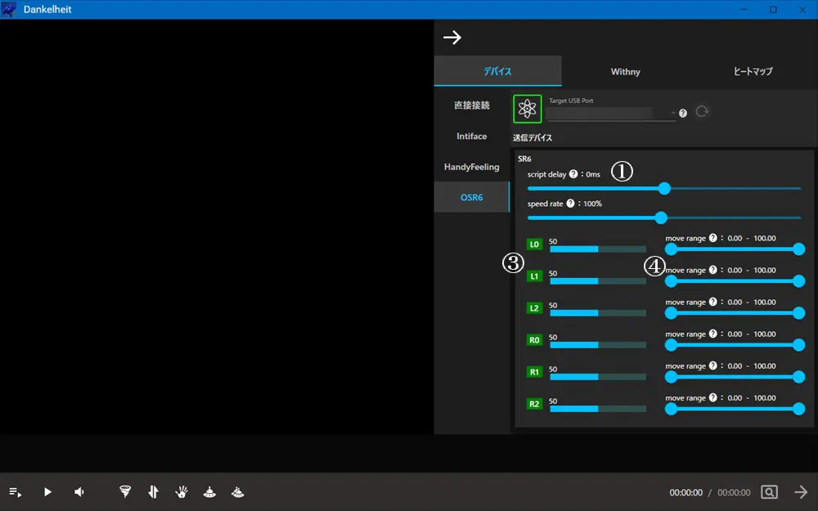Click the R1 position bar
818x511 pixels.
598,376
